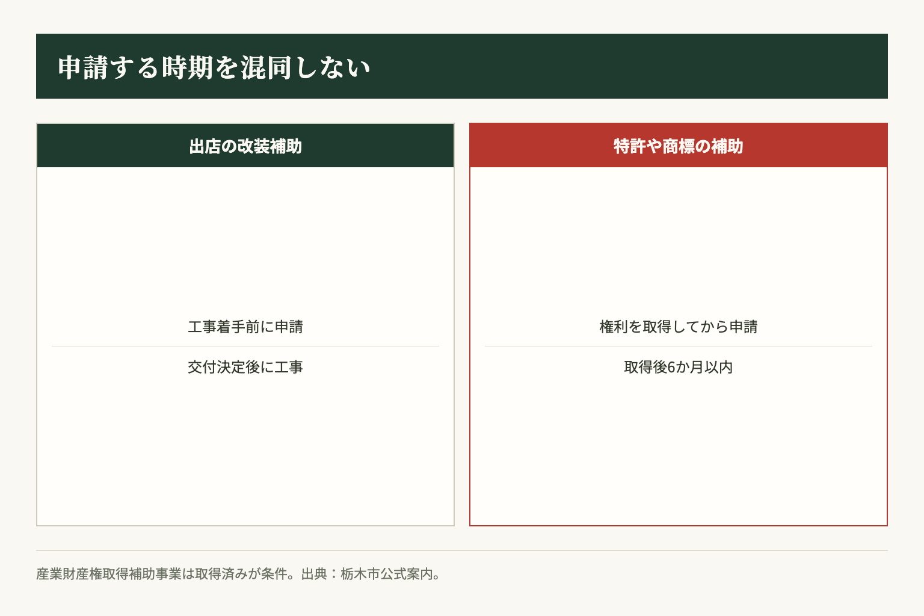
Task: Click the title 申請する時期を混同しない
Action: tap(214, 67)
